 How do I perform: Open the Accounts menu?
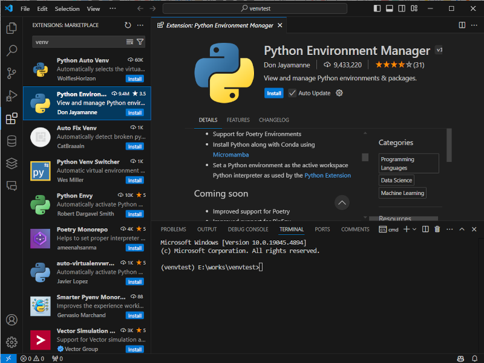(x=11, y=320)
